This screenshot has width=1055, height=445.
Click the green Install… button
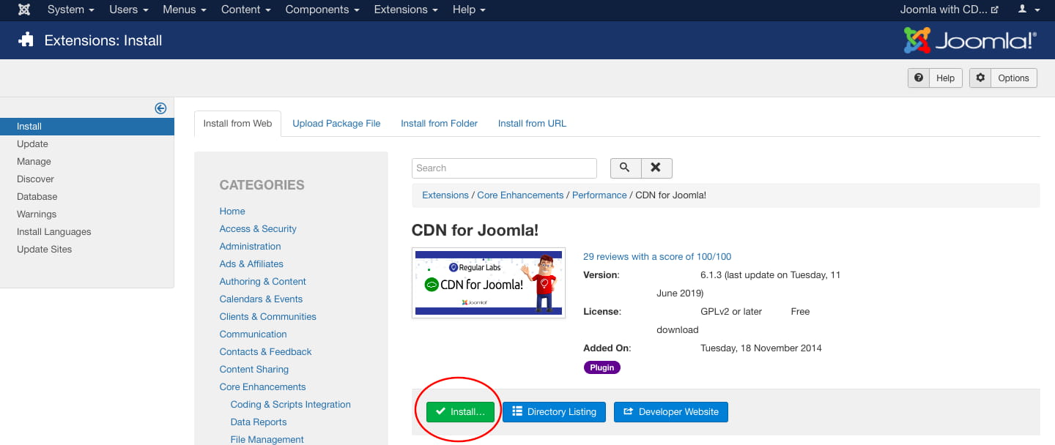click(x=460, y=412)
